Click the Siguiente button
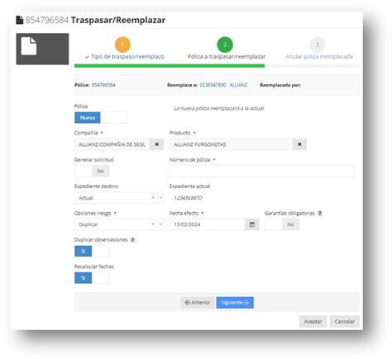Viewport: 392px width, 359px height. coord(235,303)
